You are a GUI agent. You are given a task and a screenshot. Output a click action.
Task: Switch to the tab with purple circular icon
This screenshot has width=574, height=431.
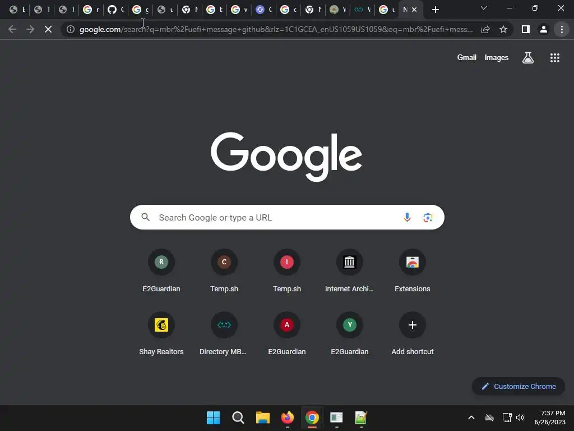coord(263,10)
